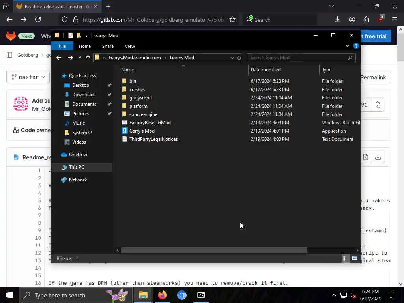Select the Garry's Mod application icon
The height and width of the screenshot is (303, 404).
coord(124,131)
